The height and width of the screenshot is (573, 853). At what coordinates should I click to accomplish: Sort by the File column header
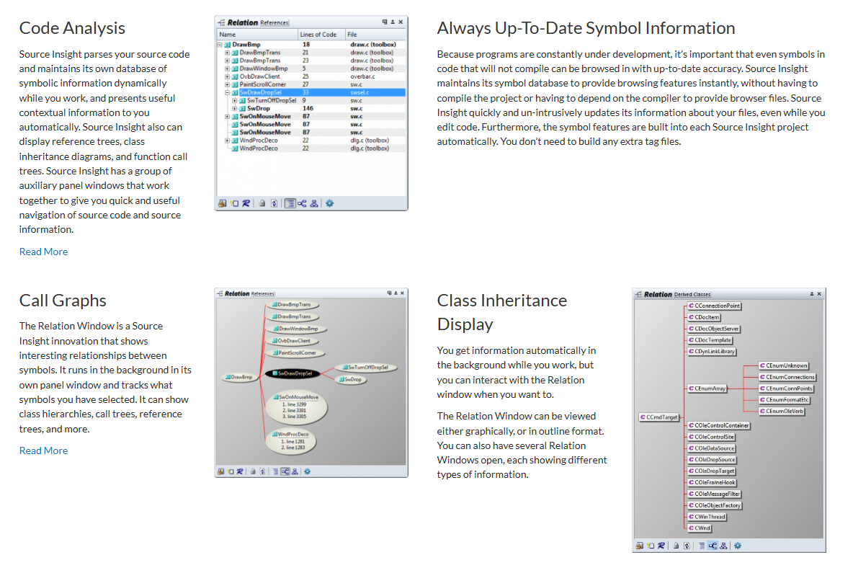tap(375, 35)
